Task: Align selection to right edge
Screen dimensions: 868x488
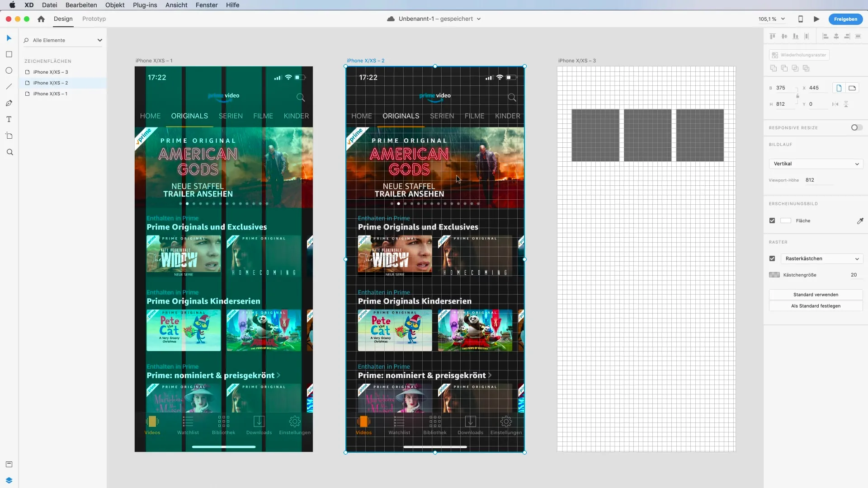Action: point(847,36)
